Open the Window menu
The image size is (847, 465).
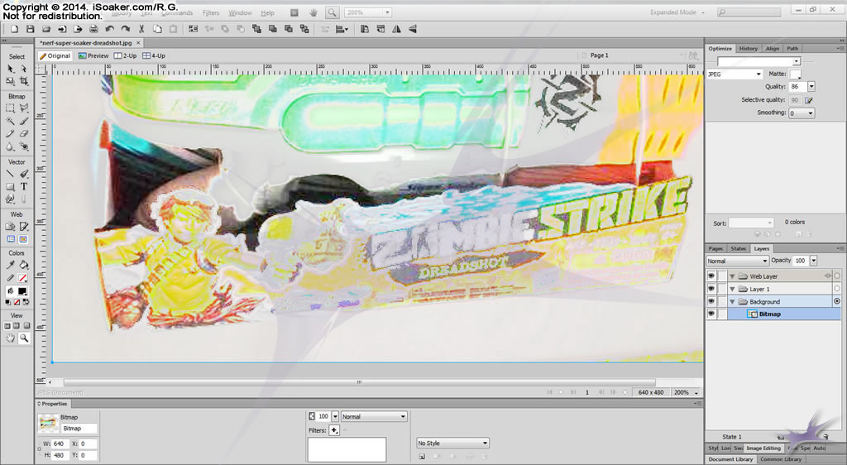(240, 12)
